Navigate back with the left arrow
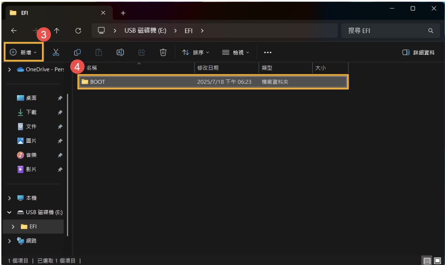This screenshot has height=265, width=445. coord(14,31)
